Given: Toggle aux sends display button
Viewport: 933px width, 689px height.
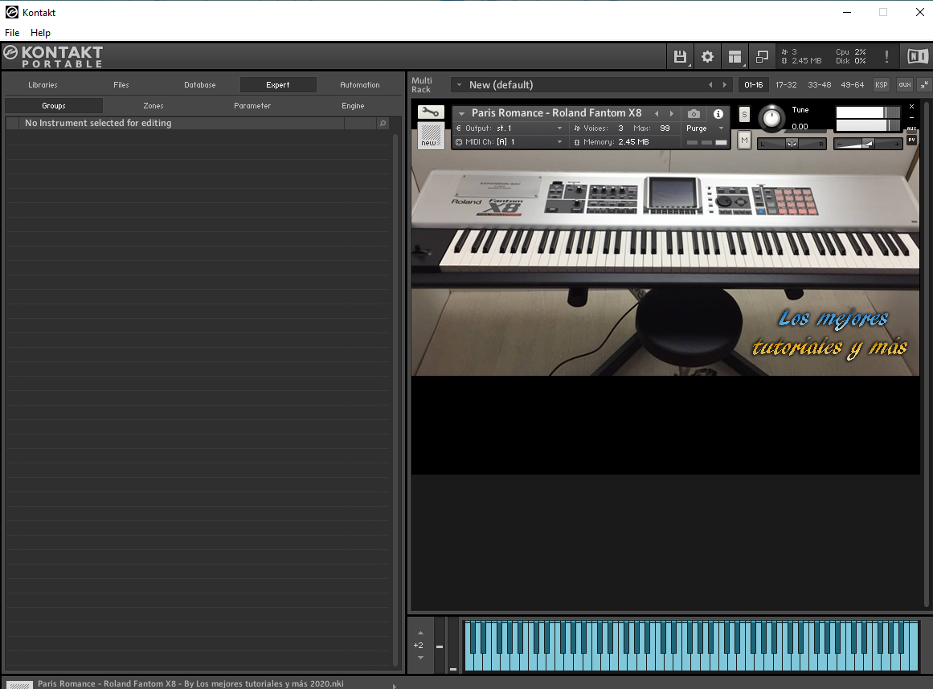Looking at the screenshot, I should pyautogui.click(x=904, y=85).
